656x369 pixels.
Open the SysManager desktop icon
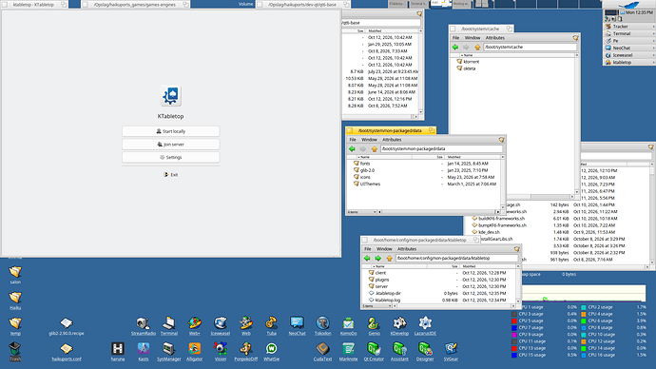tap(169, 352)
